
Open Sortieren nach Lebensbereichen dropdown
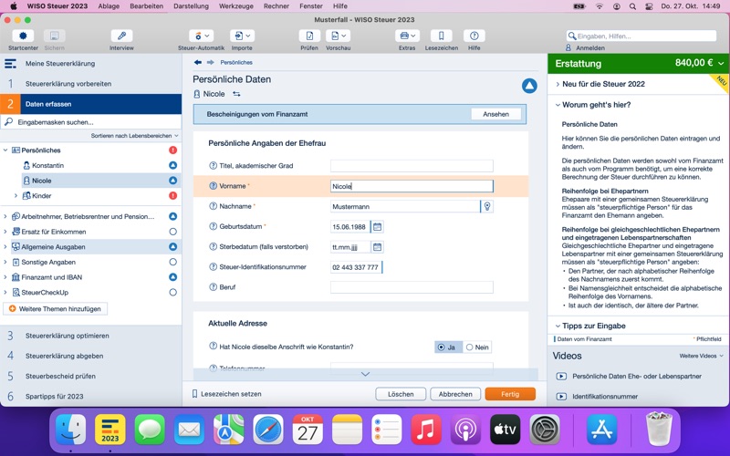point(134,136)
